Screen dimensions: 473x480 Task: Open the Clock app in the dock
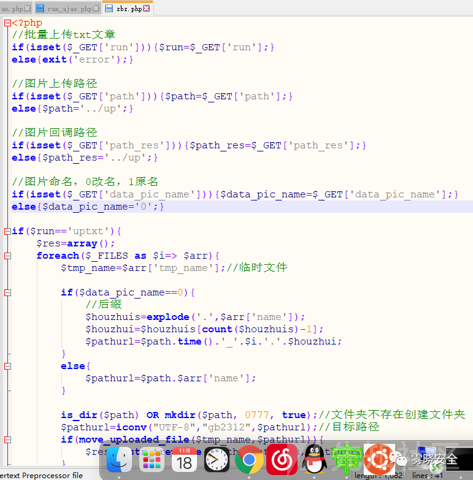pyautogui.click(x=217, y=460)
